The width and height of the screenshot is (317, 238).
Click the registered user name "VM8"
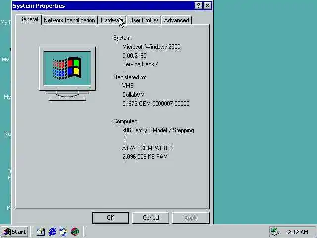[x=128, y=86]
